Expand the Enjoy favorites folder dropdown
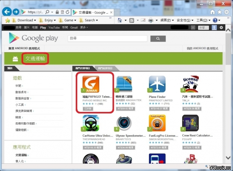 55,20
